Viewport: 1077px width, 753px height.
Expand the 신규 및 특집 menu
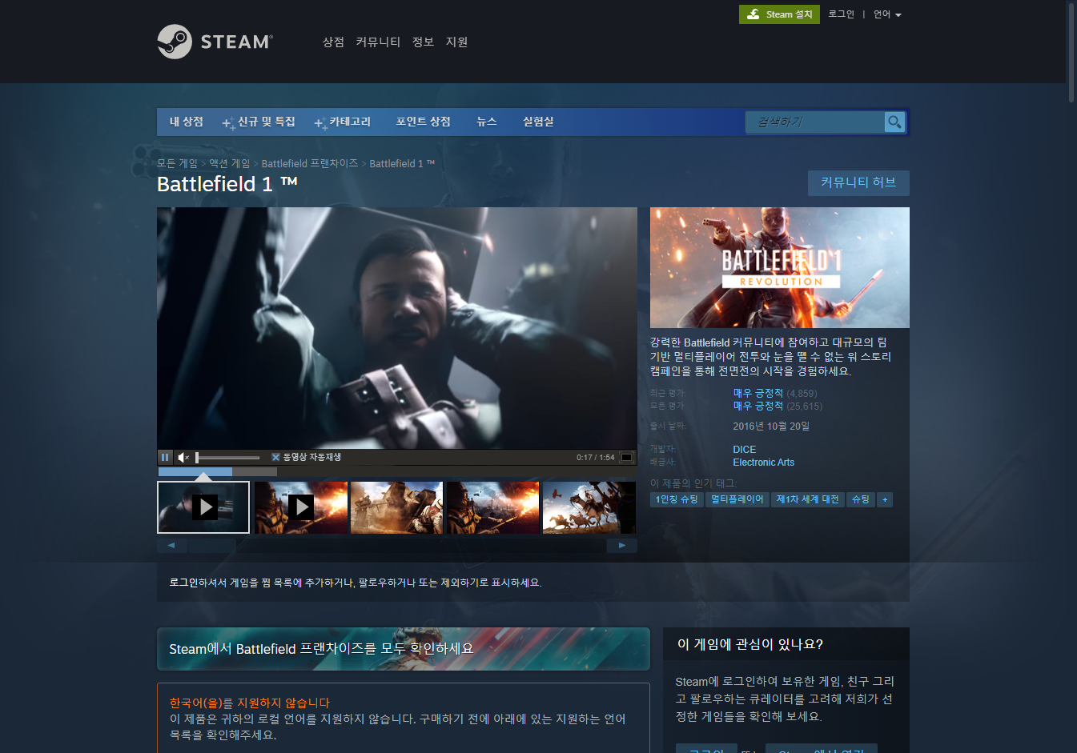(x=259, y=122)
